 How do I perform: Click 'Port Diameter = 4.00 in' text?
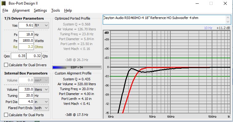(x=76, y=94)
